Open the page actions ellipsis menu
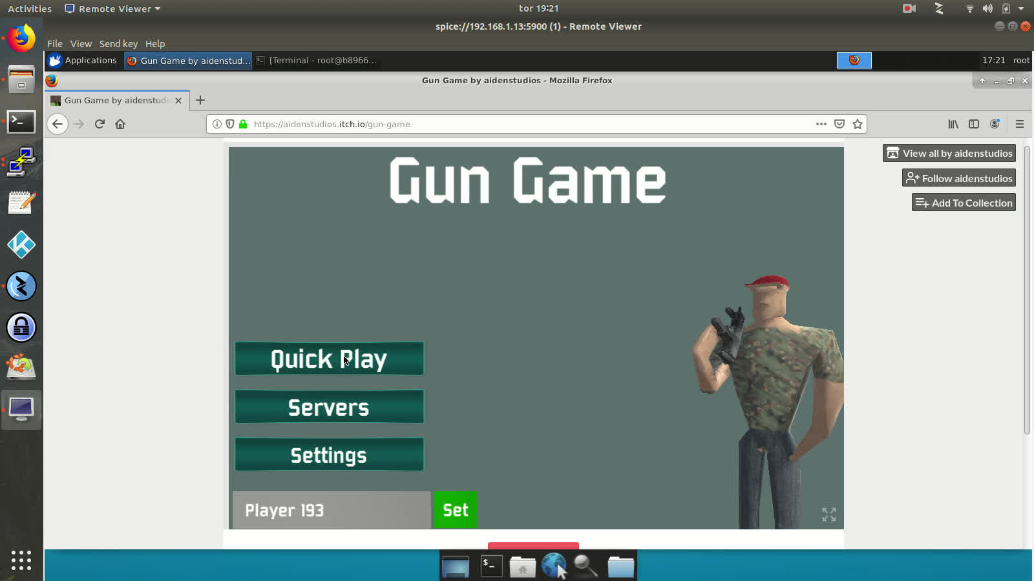Screen dimensions: 1034x581 821,124
